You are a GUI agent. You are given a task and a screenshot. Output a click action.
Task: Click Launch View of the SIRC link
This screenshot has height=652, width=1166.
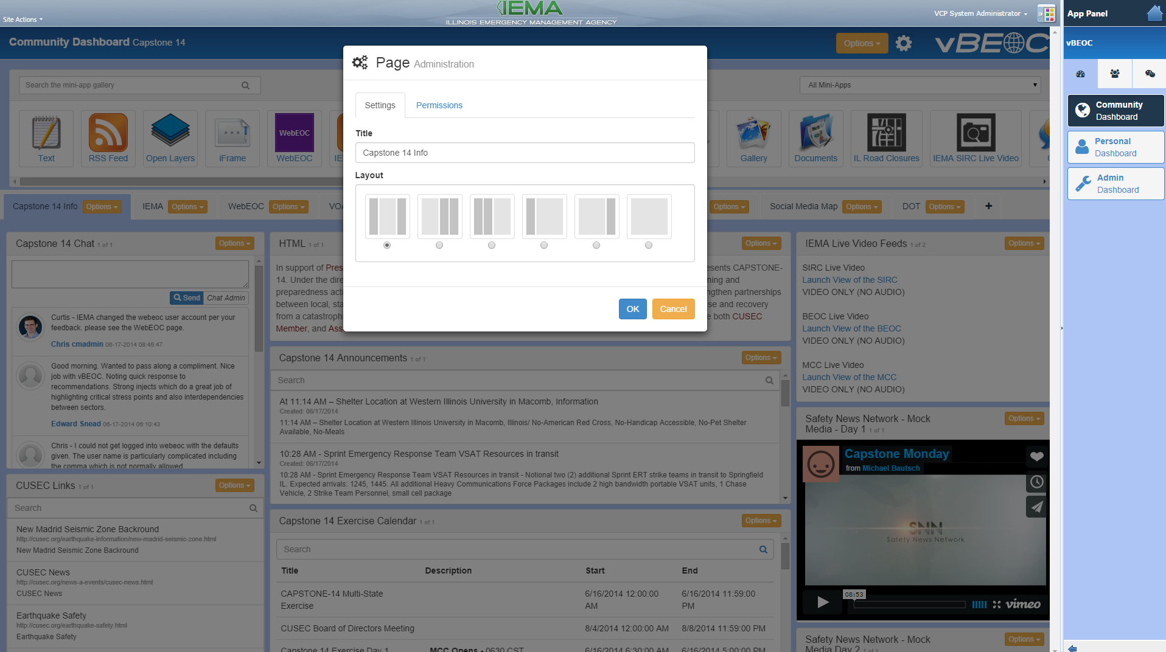pos(850,280)
